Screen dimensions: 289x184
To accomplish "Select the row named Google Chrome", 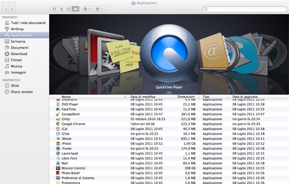I will click(169, 124).
